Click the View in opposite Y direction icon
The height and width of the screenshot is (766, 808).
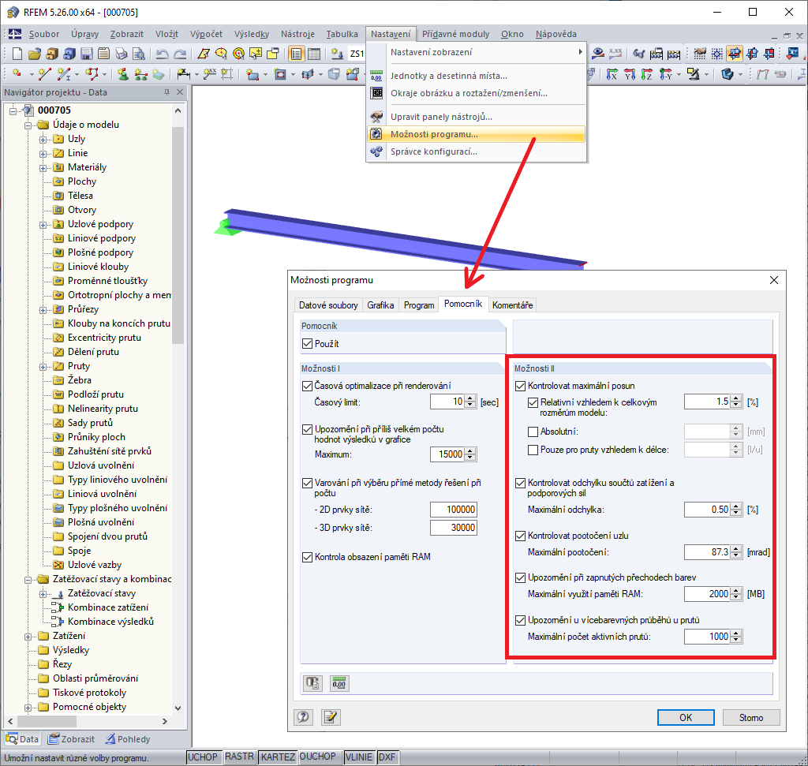(665, 74)
